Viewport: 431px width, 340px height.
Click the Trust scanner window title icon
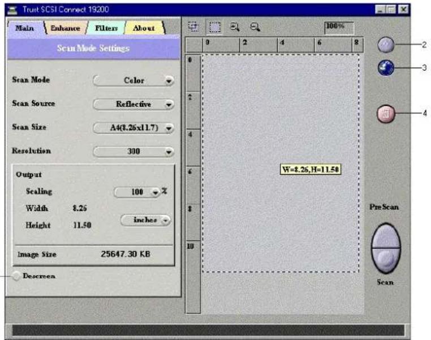[12, 10]
